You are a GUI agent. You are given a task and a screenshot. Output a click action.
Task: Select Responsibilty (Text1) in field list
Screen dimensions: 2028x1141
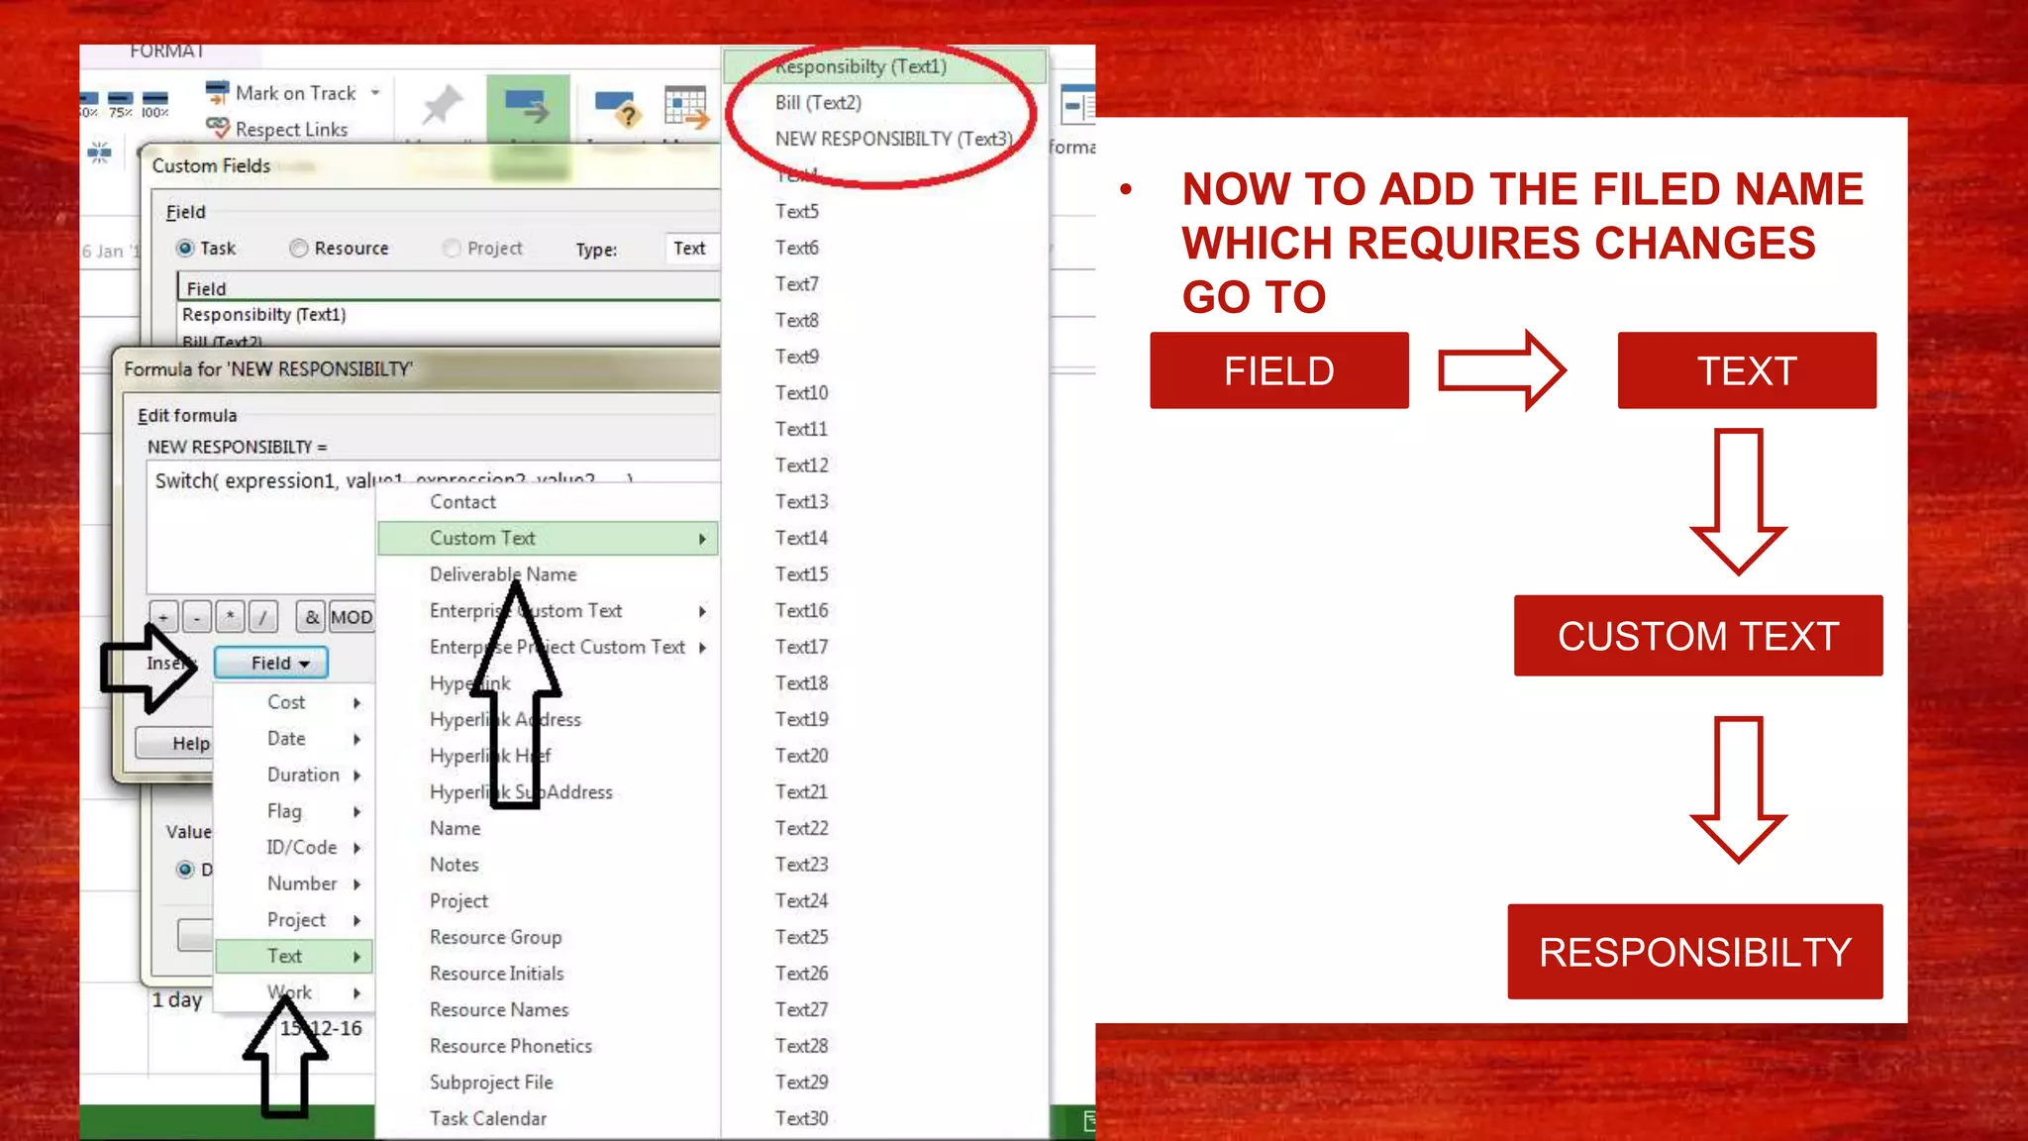coord(884,66)
